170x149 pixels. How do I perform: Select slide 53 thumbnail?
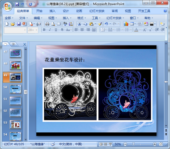(15, 125)
